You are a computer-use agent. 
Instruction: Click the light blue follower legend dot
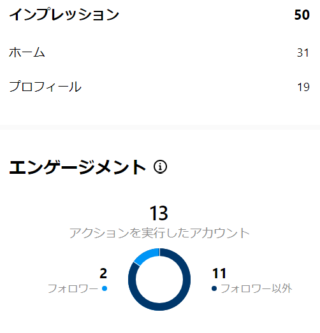point(105,288)
